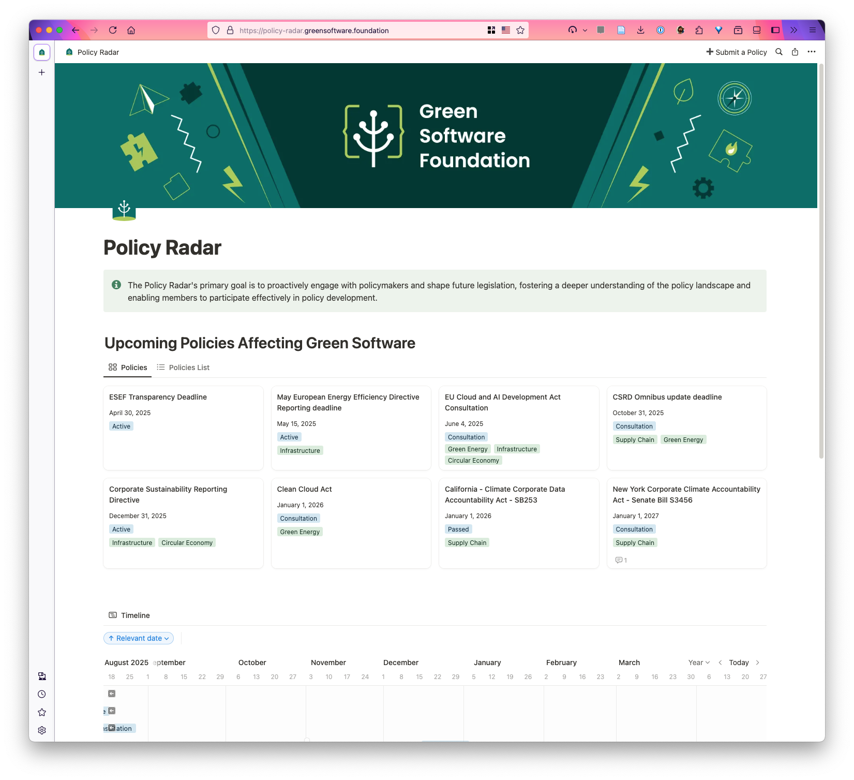Open the password manager toolbar icon
Screen dimensions: 854x780
(661, 30)
